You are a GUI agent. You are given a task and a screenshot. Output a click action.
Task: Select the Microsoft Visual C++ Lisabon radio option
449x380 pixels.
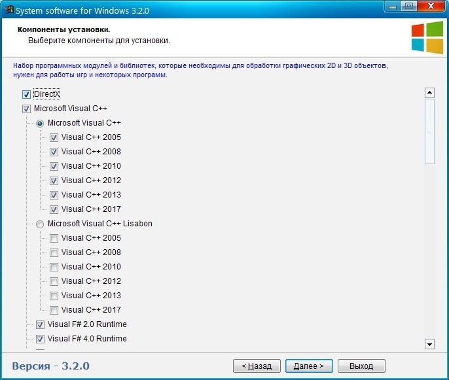click(x=40, y=224)
